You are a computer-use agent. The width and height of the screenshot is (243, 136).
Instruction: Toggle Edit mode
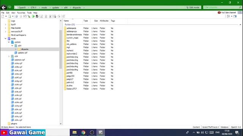click(x=193, y=8)
